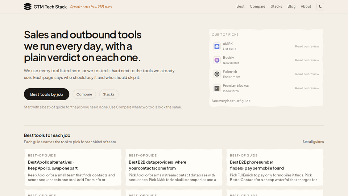
Task: Click the Fullenrich logo icon
Action: [217, 74]
